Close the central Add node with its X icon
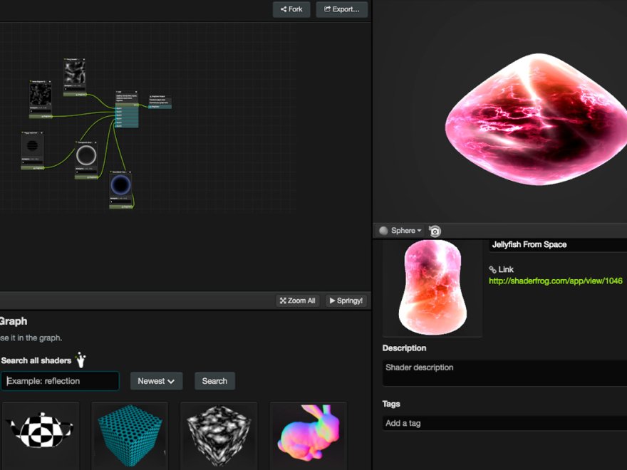 (x=136, y=92)
